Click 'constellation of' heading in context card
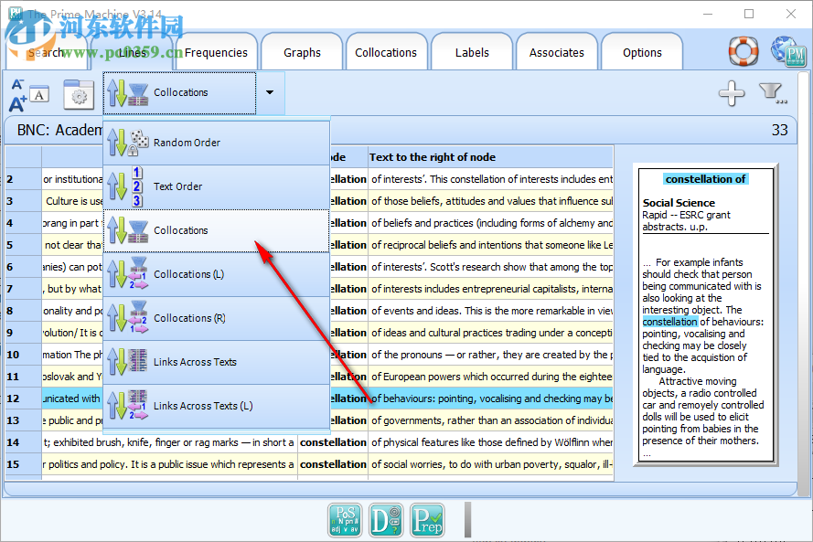This screenshot has width=813, height=542. pyautogui.click(x=705, y=179)
